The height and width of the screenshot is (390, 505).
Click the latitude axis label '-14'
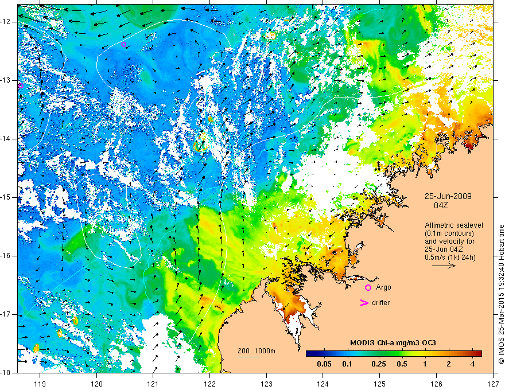coord(6,139)
